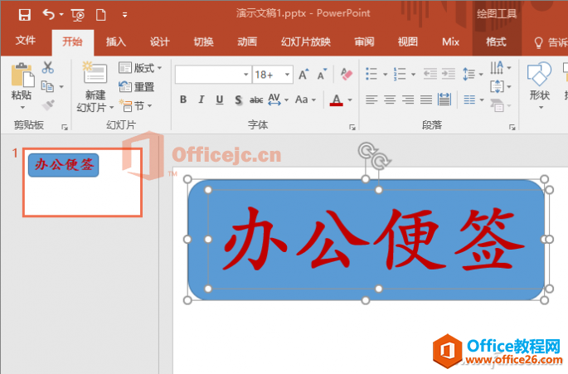Apply the bulleted list icon

371,74
